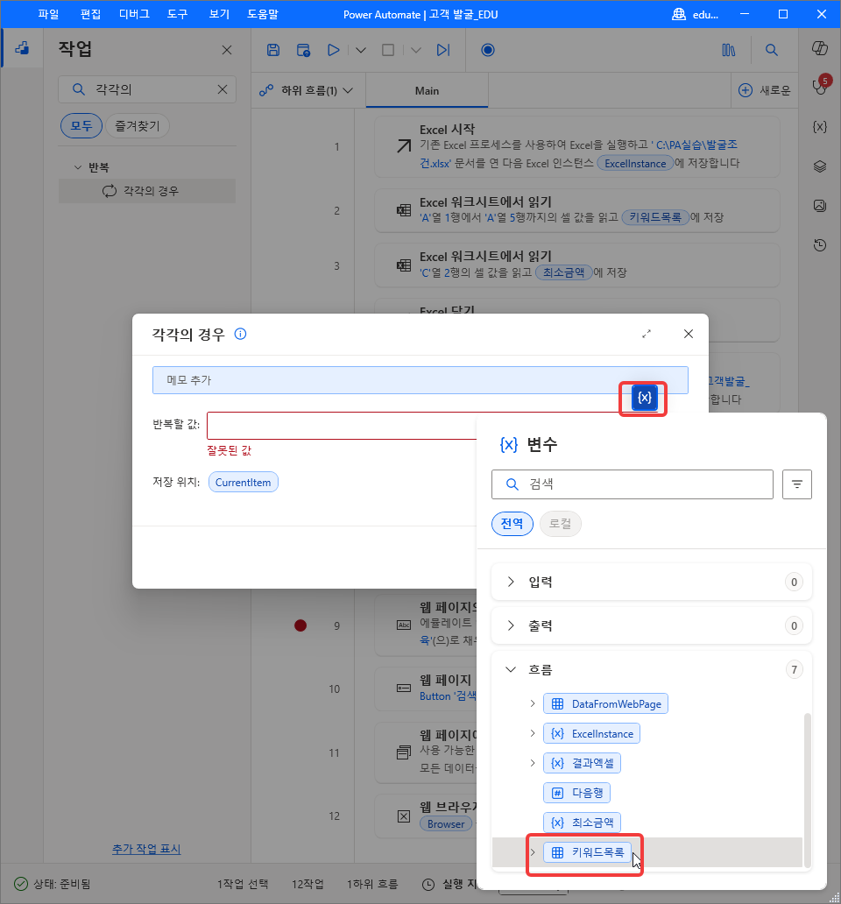The image size is (841, 904).
Task: Expand the ExcelInstance variable row
Action: 532,733
